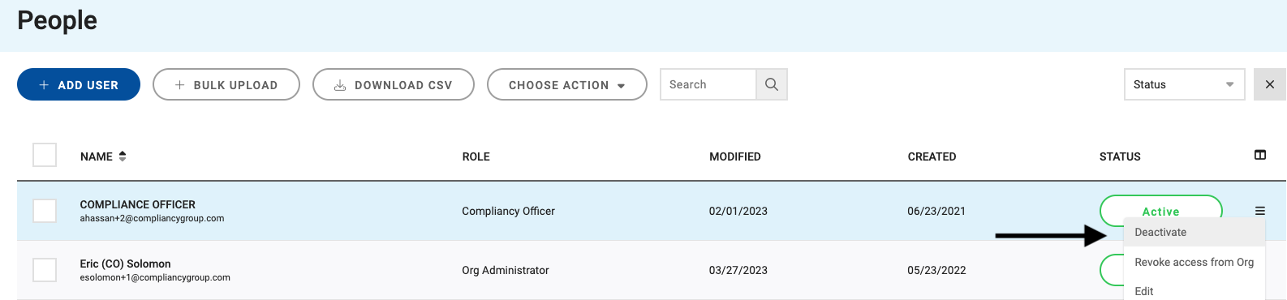Click the plus icon on Bulk Upload
The width and height of the screenshot is (1287, 300).
click(180, 85)
